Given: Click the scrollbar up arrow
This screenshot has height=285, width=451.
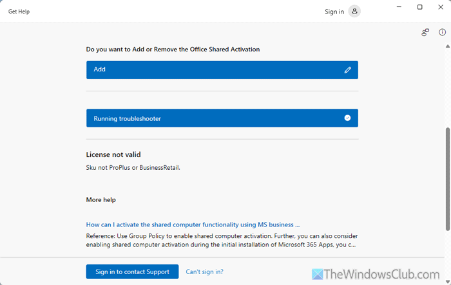Looking at the screenshot, I should click(x=448, y=46).
